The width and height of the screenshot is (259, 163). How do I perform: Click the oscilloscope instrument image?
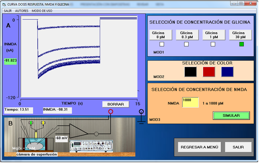click(x=91, y=147)
